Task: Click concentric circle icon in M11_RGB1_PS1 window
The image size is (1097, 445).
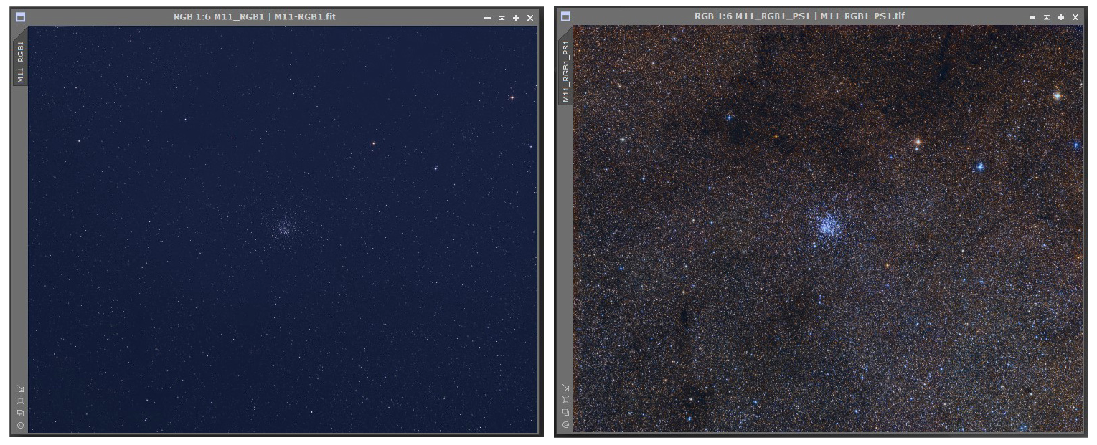Action: point(565,424)
